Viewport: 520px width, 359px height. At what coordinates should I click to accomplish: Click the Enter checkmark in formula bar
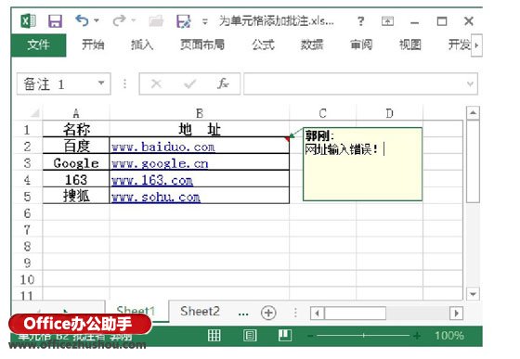coord(190,83)
